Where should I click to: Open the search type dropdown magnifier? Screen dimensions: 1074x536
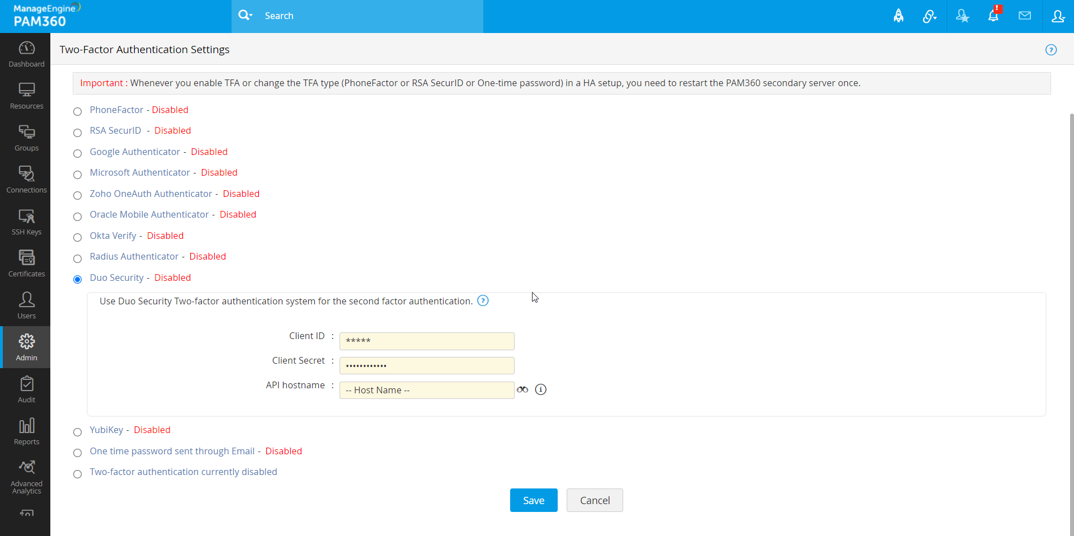[x=246, y=16]
